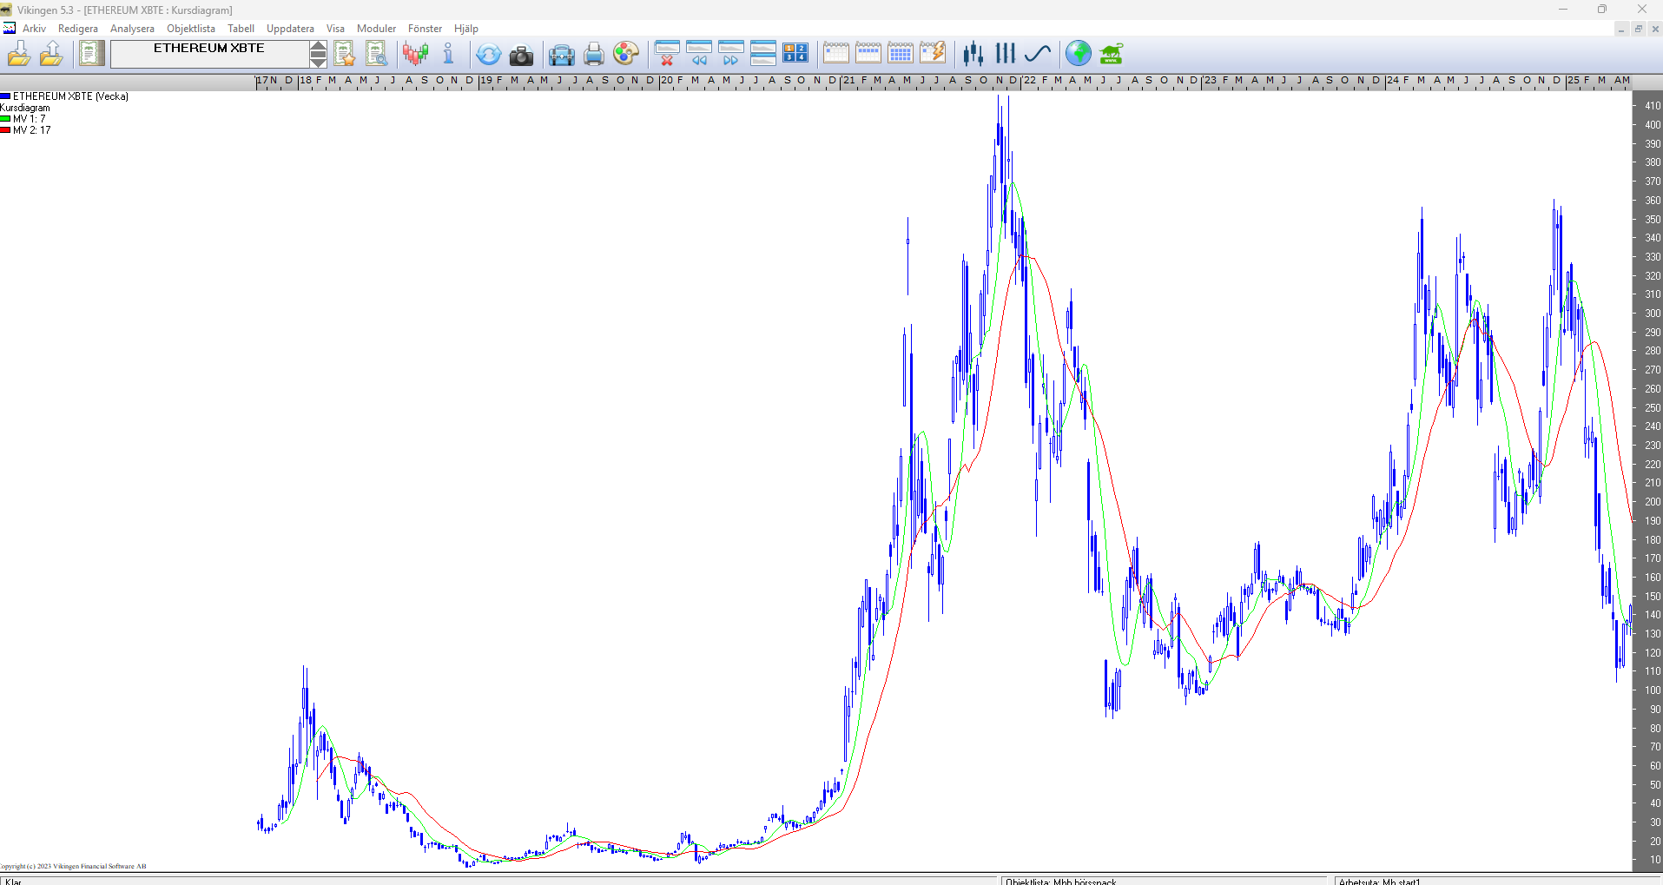Open the Objektlista menu
This screenshot has width=1663, height=885.
[x=191, y=29]
